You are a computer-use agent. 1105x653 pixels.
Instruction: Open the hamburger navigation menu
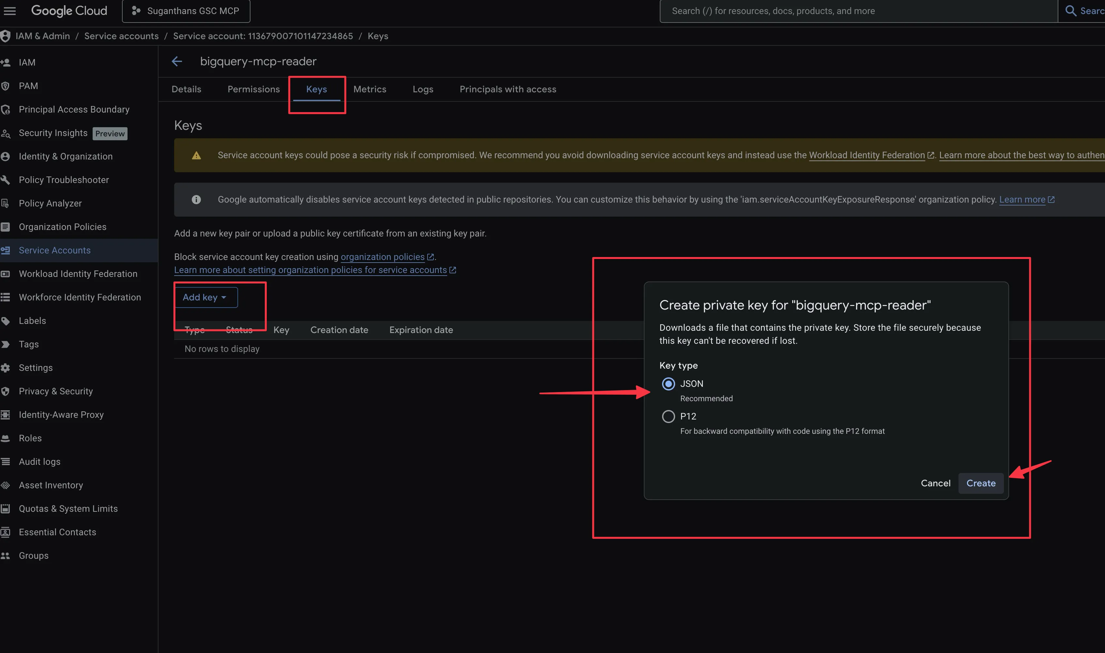point(10,11)
